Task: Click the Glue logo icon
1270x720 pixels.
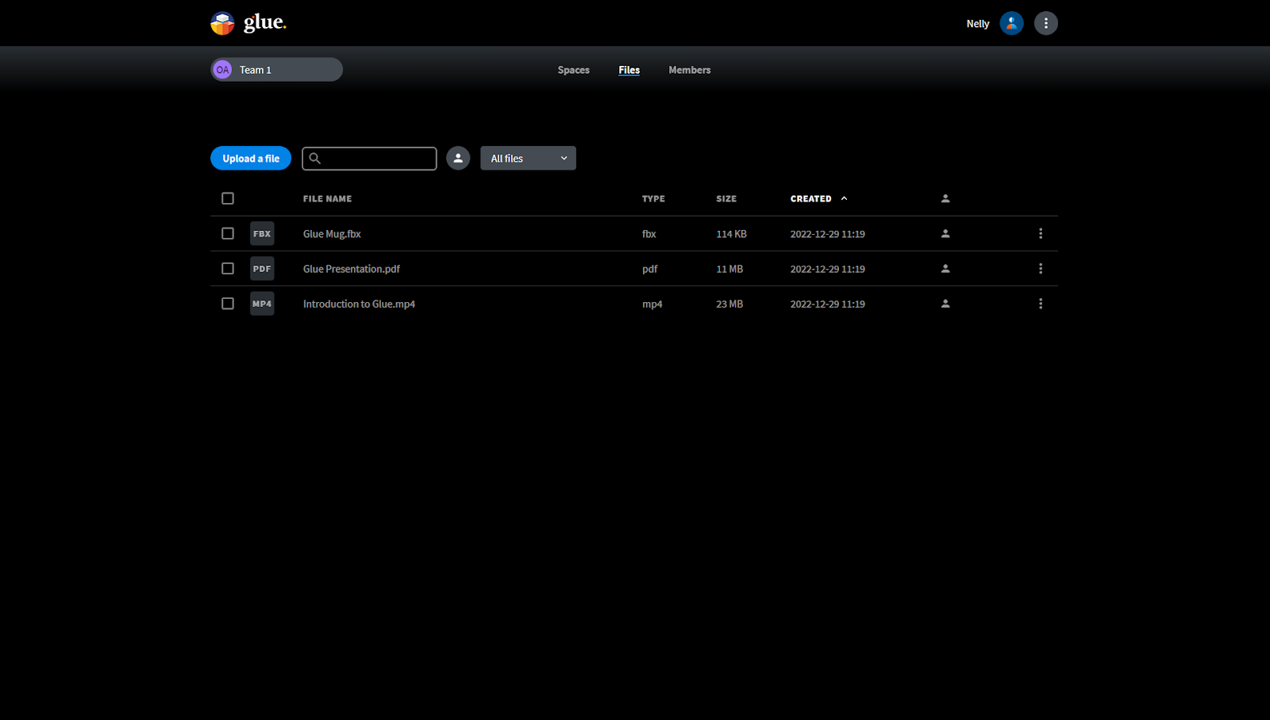Action: click(222, 23)
